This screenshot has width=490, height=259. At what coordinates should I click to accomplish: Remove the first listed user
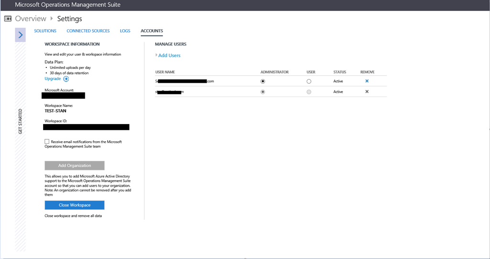[x=367, y=81]
